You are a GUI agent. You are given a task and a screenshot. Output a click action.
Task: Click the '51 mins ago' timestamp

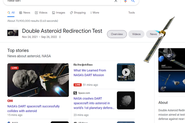click(x=90, y=85)
